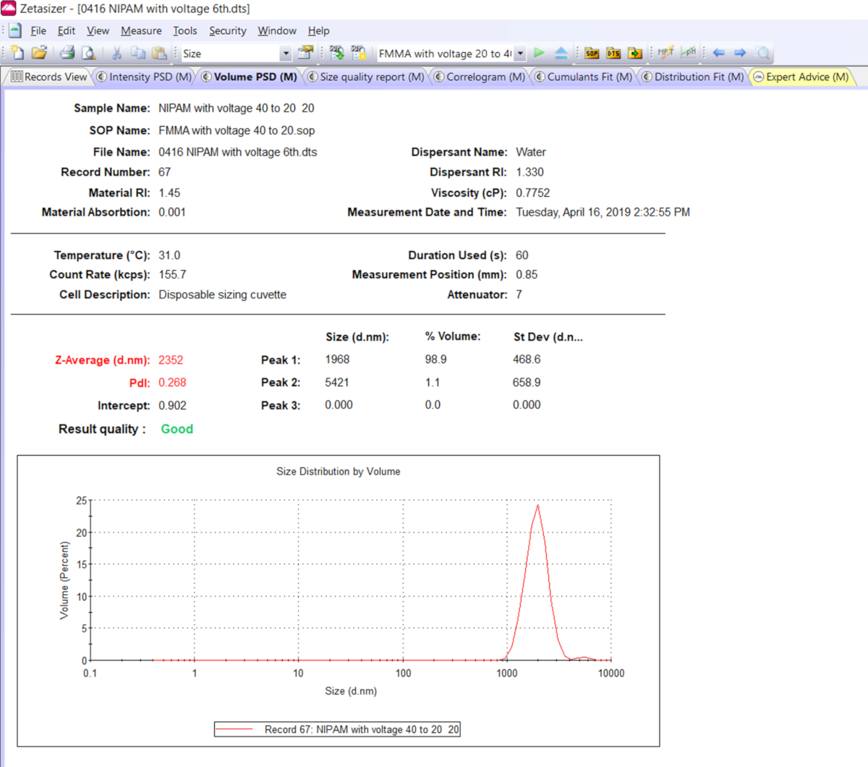
Task: Click the SOP toolbar icon
Action: coord(592,53)
